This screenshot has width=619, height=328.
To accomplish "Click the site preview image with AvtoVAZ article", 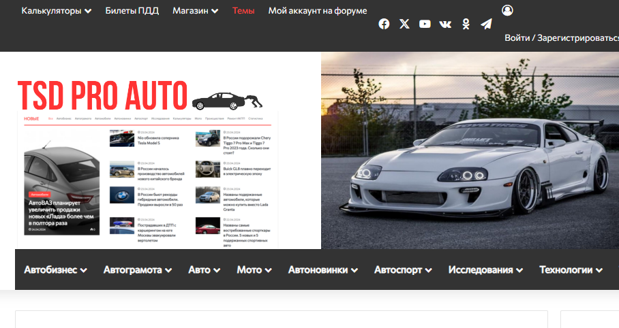I will click(x=148, y=180).
